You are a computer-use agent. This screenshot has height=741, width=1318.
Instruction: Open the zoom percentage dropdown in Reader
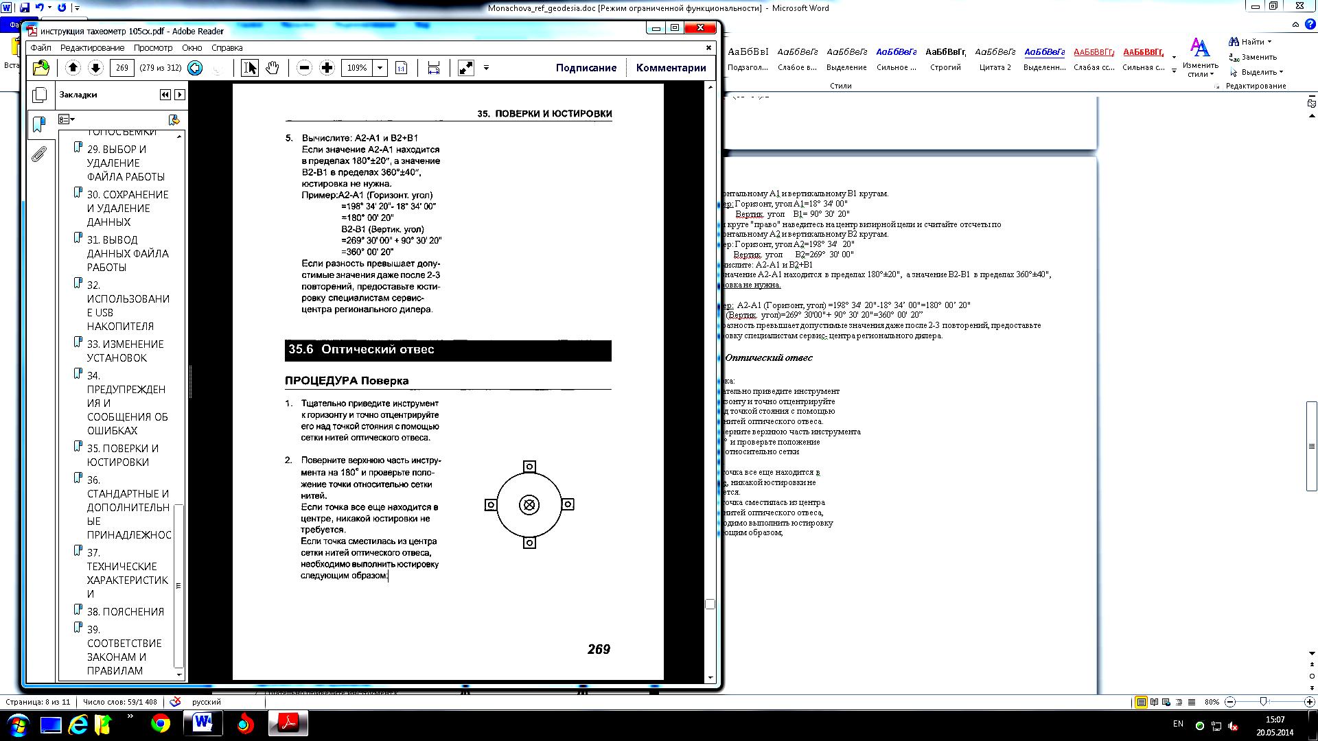point(380,68)
